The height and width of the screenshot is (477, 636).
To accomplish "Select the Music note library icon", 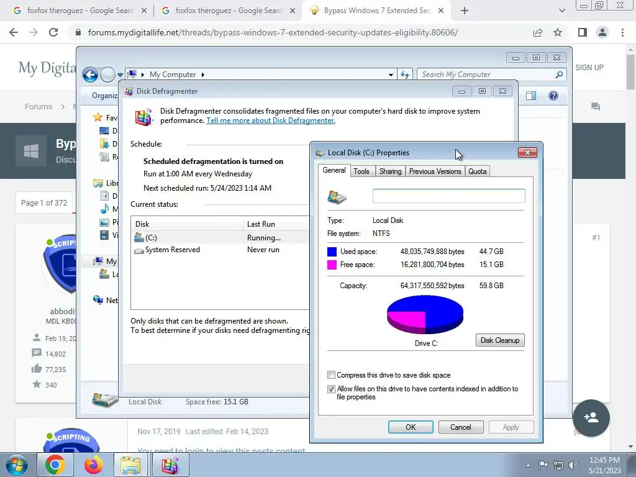I will [104, 209].
